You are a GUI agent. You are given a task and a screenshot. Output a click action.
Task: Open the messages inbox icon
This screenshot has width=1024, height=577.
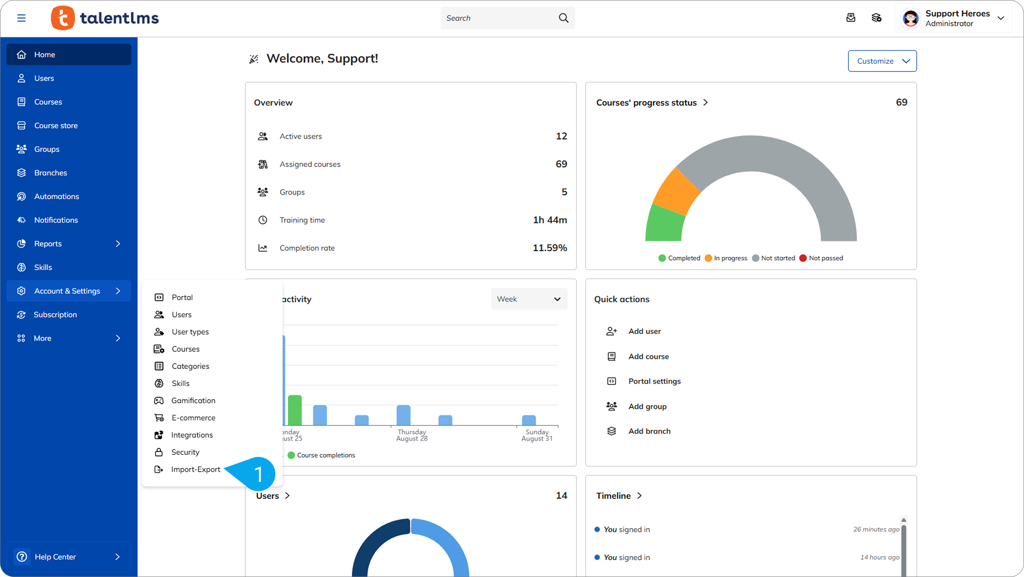[x=851, y=18]
